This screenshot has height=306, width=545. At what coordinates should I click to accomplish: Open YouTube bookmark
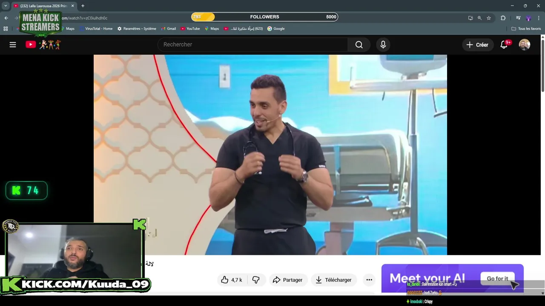[x=190, y=28]
